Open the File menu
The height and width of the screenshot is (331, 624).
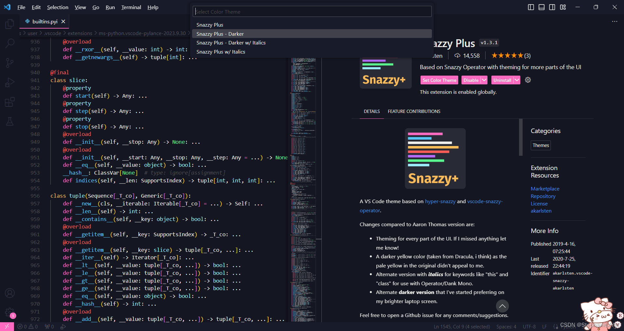point(21,7)
